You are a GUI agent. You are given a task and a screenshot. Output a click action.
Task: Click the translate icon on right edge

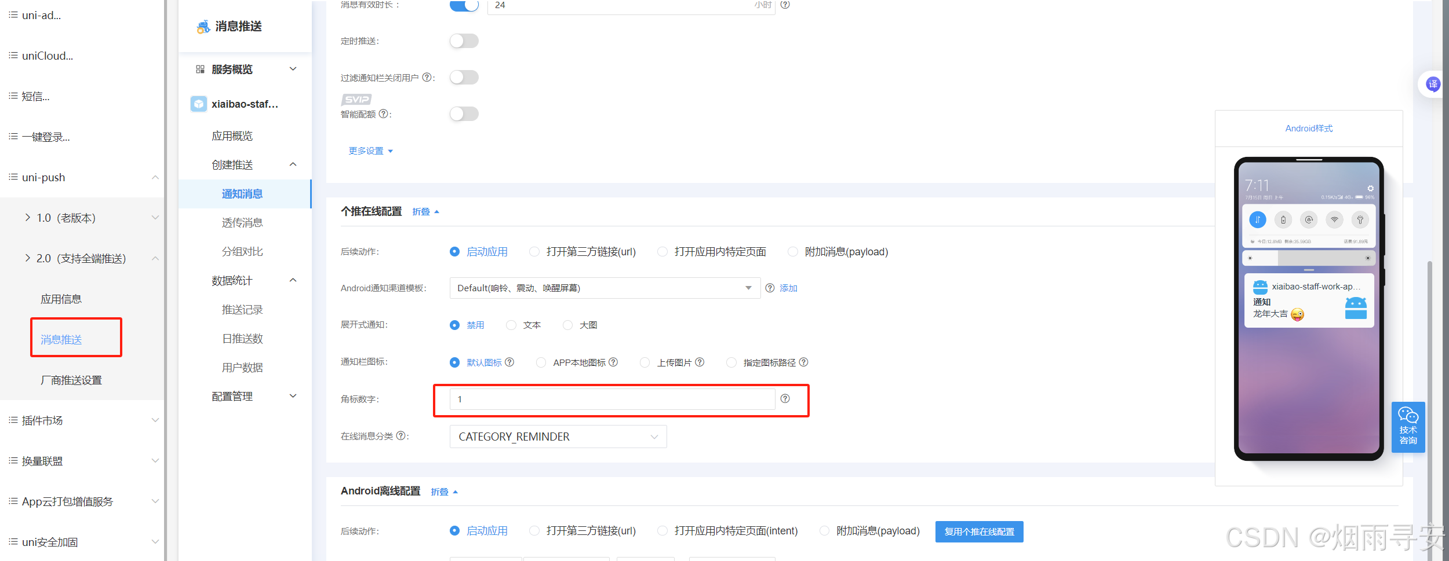click(1433, 84)
